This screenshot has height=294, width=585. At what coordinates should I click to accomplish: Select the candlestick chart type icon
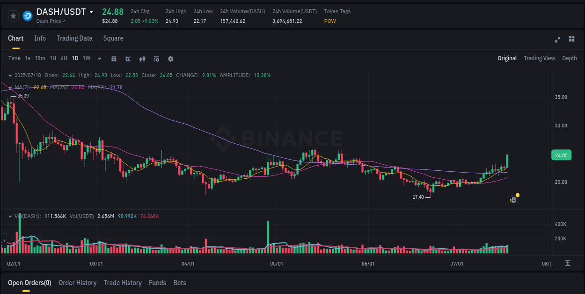(x=142, y=59)
